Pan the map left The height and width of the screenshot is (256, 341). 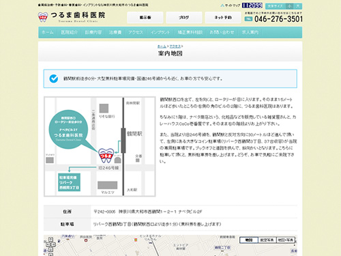tap(48, 244)
